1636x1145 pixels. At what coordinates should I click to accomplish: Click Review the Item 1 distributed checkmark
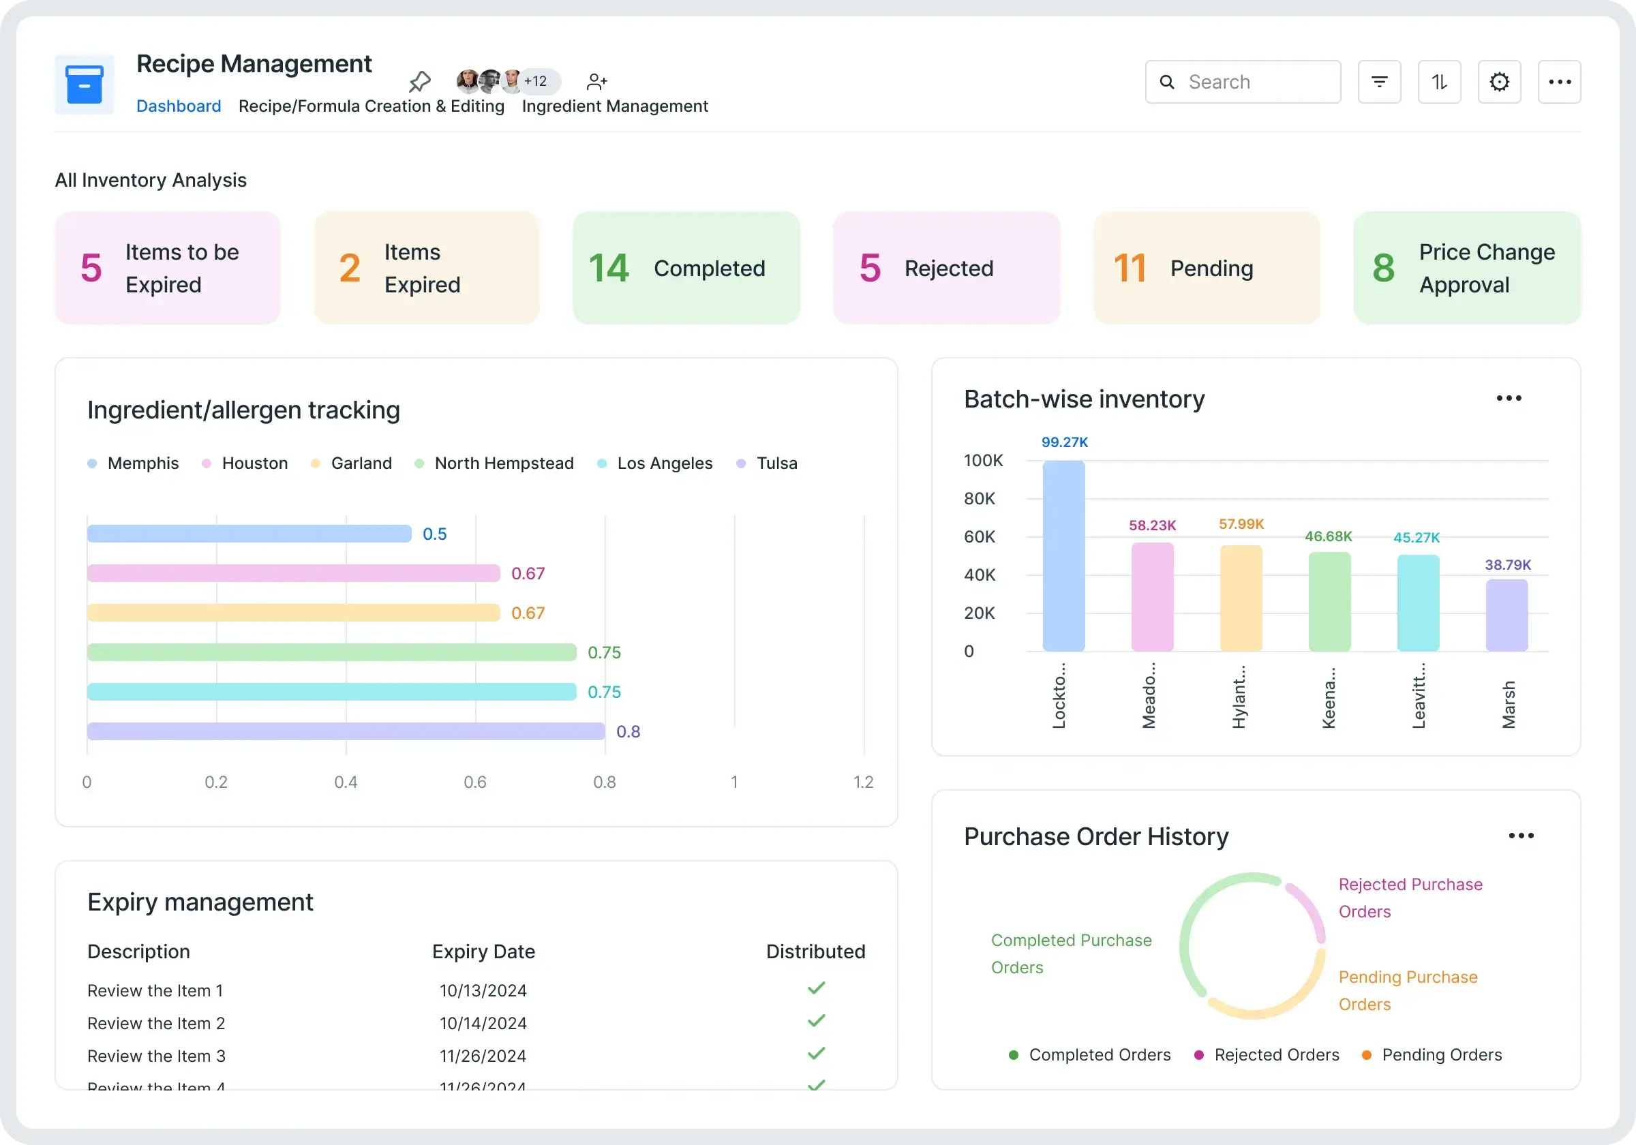pyautogui.click(x=816, y=988)
